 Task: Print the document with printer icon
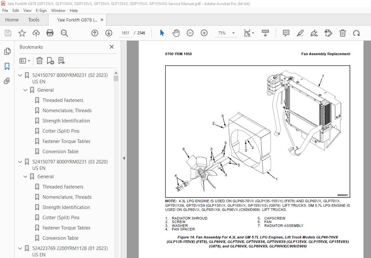[50, 33]
